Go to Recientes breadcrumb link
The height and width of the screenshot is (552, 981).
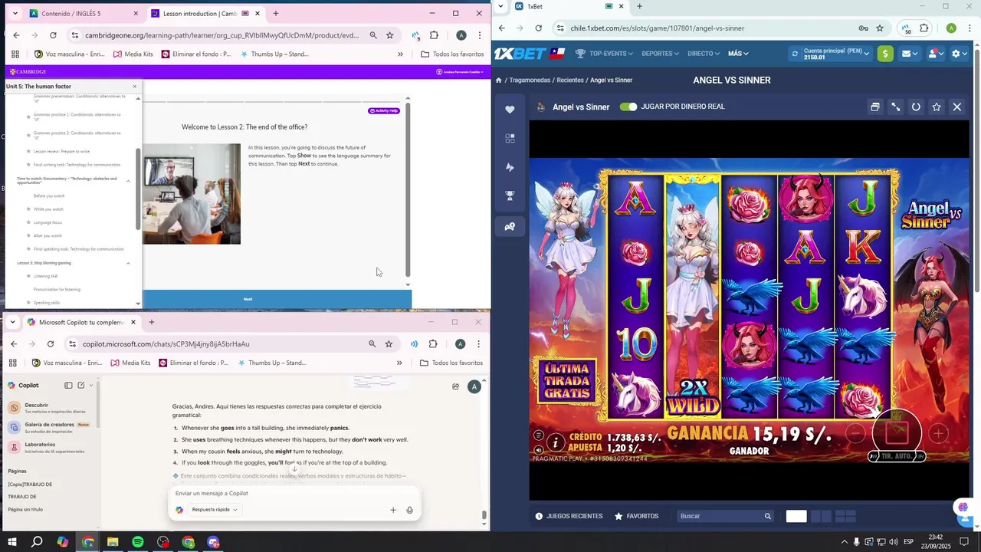[570, 80]
